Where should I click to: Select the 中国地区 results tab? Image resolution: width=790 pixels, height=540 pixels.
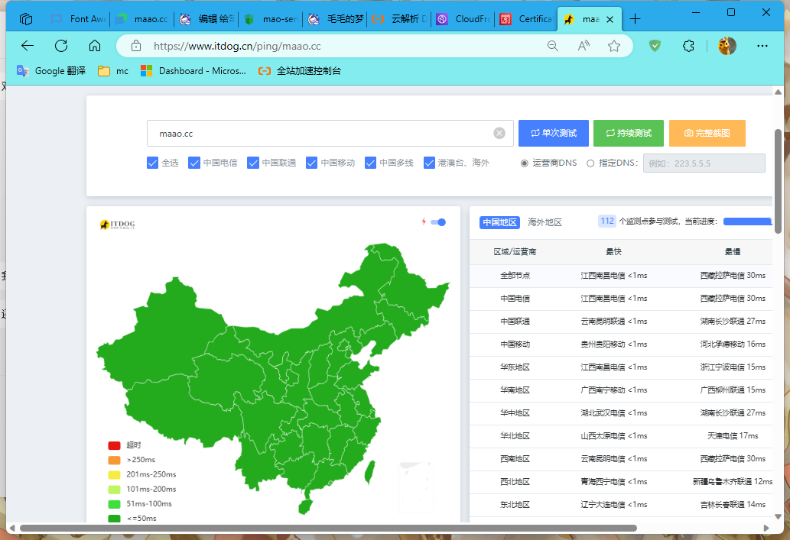499,222
